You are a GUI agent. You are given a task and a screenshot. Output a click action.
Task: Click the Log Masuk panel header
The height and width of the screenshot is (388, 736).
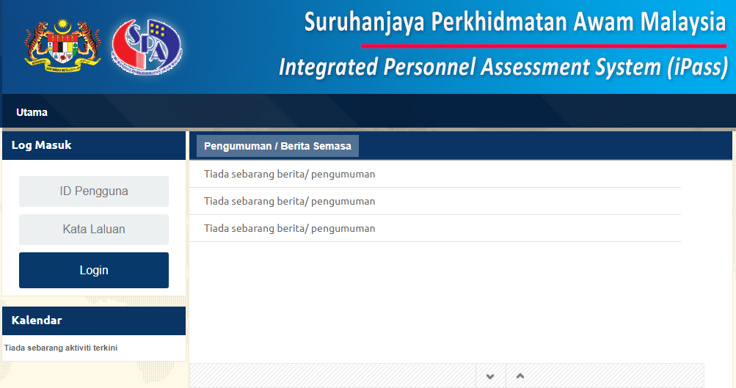pyautogui.click(x=94, y=145)
